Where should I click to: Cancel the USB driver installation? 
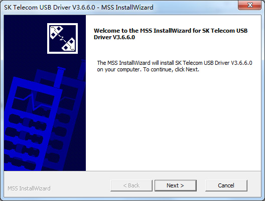click(226, 185)
